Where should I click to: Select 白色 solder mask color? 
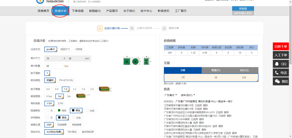(90, 111)
